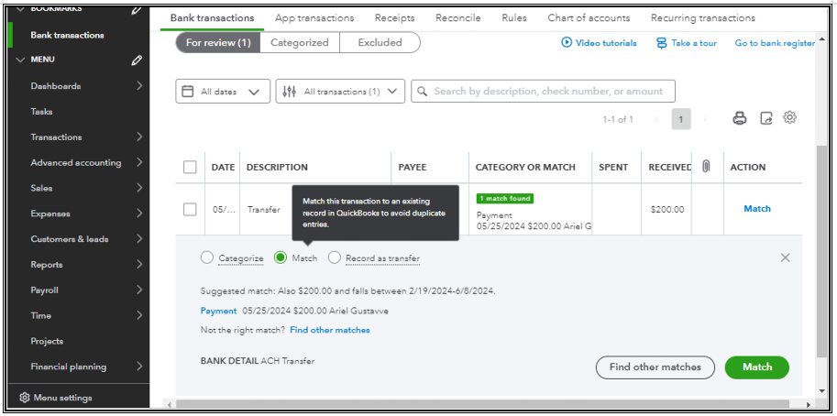837x416 pixels.
Task: Click the vertical scrollbar on the right
Action: pos(822,251)
